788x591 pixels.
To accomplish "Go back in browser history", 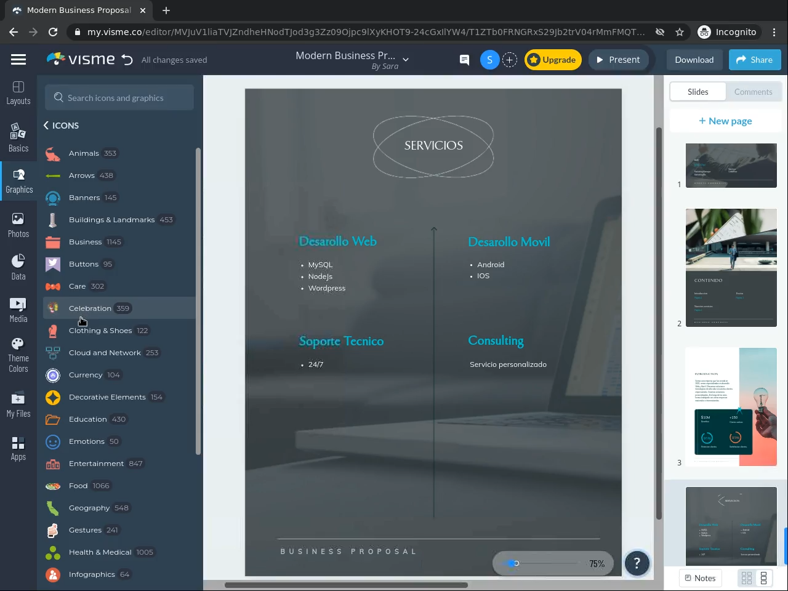I will point(14,32).
